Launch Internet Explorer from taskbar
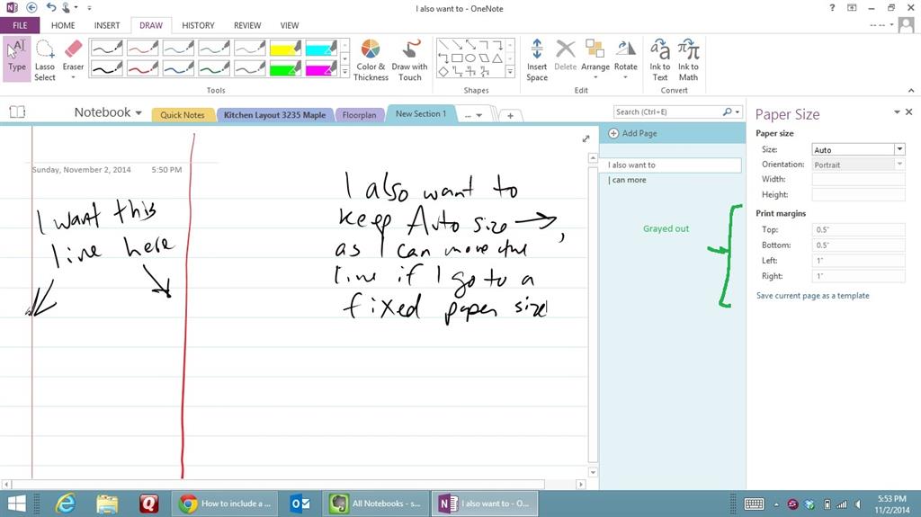The height and width of the screenshot is (517, 921). pyautogui.click(x=66, y=504)
